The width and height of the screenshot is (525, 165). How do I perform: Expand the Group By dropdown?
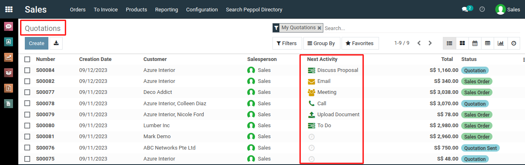point(321,43)
